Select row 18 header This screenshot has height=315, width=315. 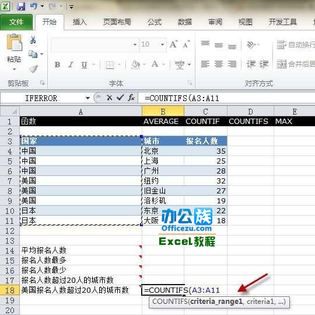click(10, 290)
